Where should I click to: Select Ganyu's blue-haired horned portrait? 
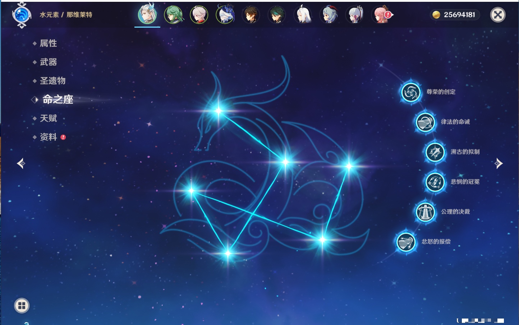click(329, 15)
